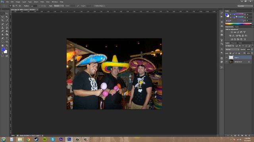Open After Effects from the taskbar
The width and height of the screenshot is (254, 142).
coord(61,139)
